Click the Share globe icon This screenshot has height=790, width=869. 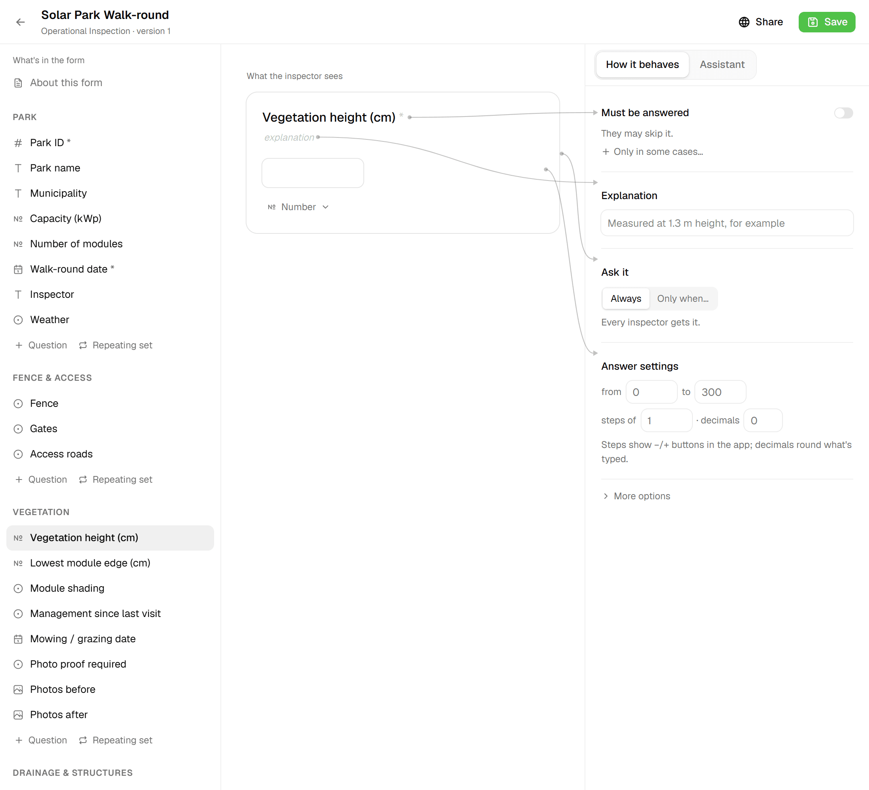click(x=744, y=22)
